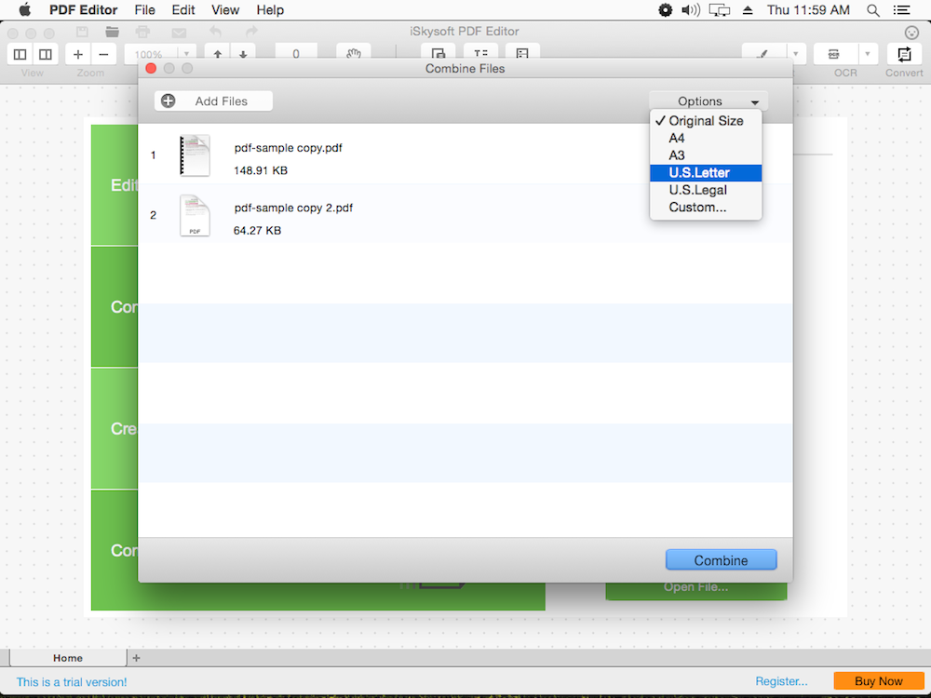Click the Convert icon
The width and height of the screenshot is (931, 698).
[904, 54]
